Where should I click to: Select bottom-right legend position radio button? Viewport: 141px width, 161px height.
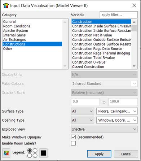pyautogui.click(x=35, y=156)
